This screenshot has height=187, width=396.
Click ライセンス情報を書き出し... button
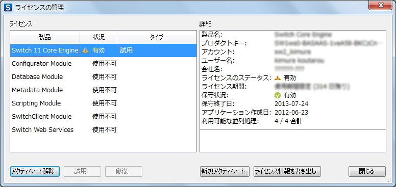coord(287,171)
